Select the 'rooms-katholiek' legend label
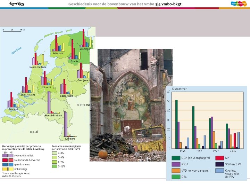Image resolution: width=250 pixels, height=188 pixels. 24,155
